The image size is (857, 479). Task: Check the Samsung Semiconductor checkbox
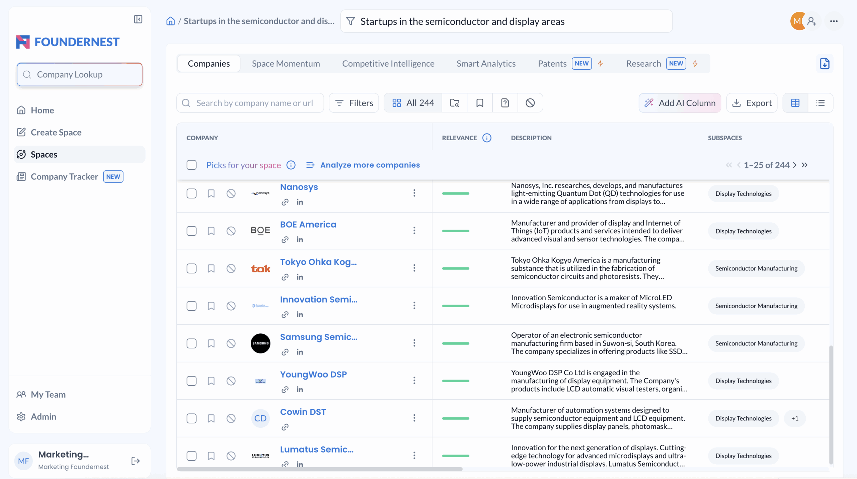coord(191,343)
